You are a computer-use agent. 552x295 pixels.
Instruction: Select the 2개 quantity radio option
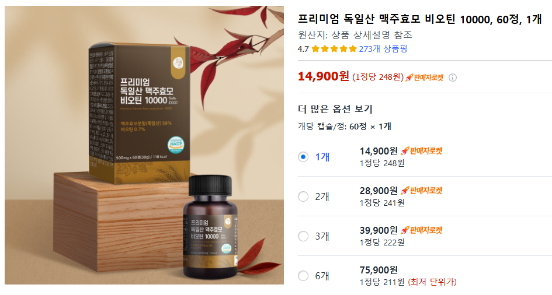pos(303,196)
